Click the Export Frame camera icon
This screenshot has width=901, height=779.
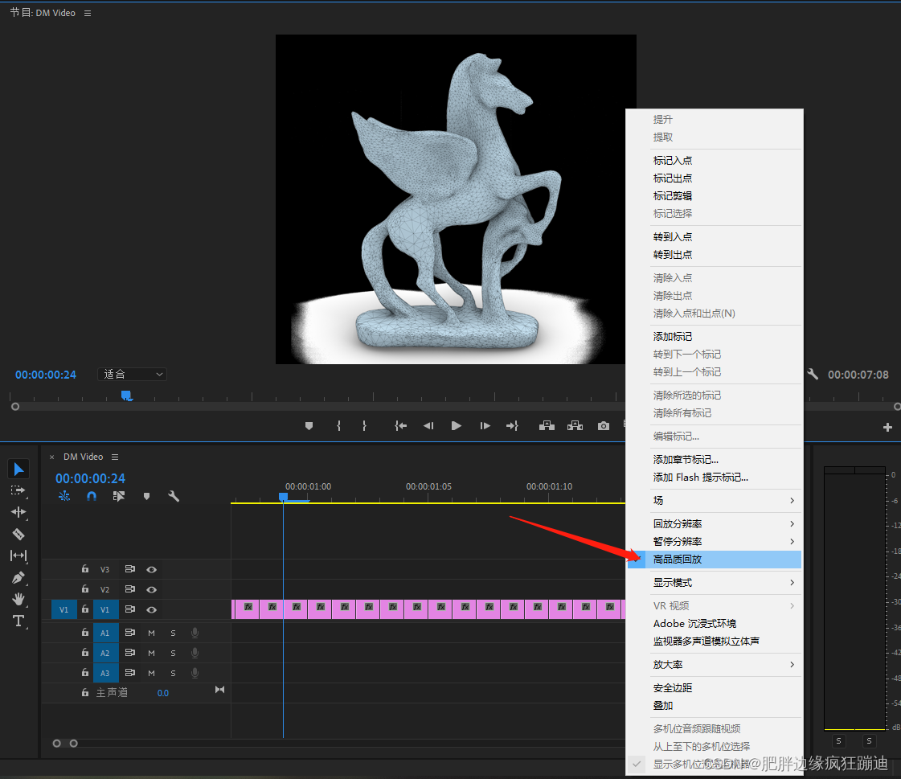click(604, 425)
